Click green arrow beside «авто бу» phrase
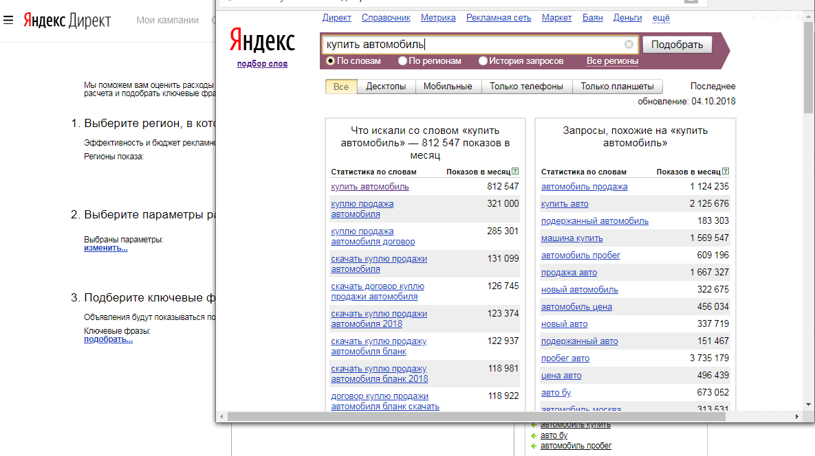815x456 pixels. click(534, 435)
